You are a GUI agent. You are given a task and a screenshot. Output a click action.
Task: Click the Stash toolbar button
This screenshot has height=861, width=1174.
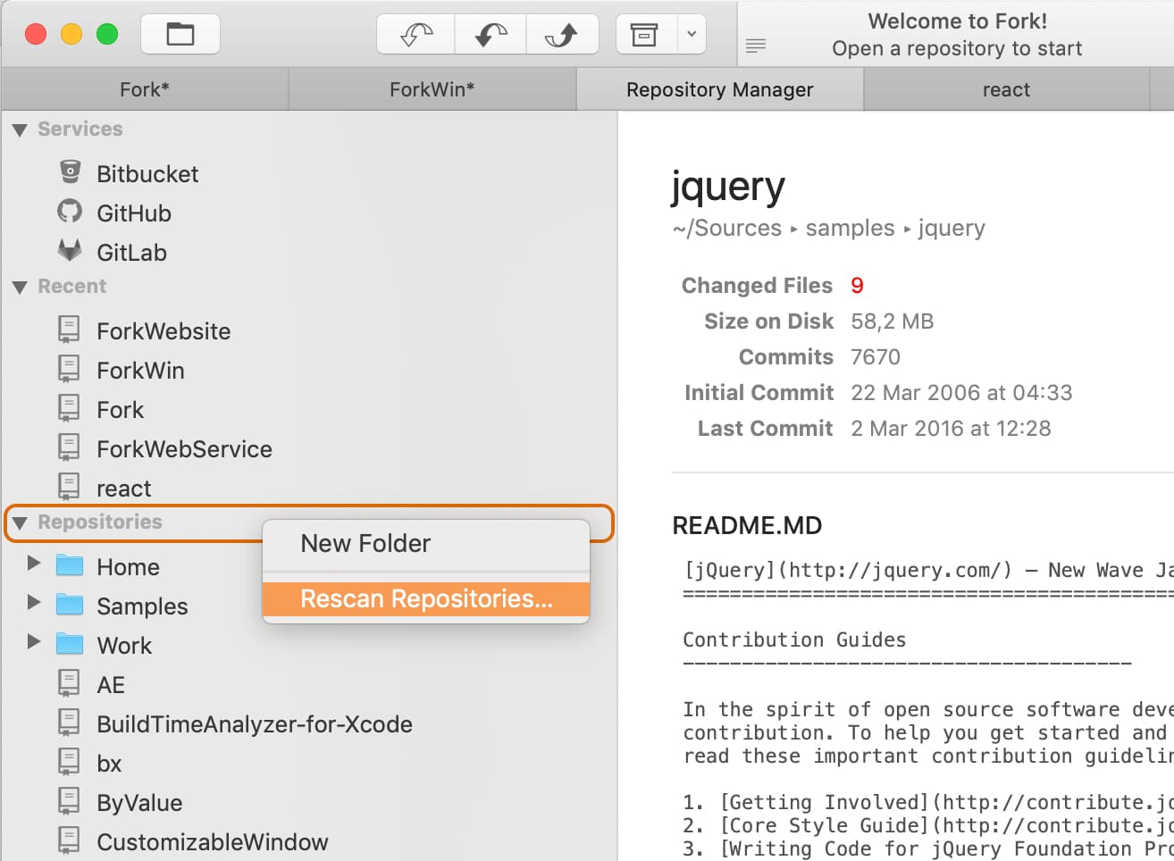pos(645,35)
